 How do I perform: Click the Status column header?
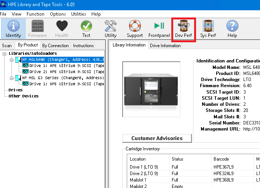coord(190,159)
